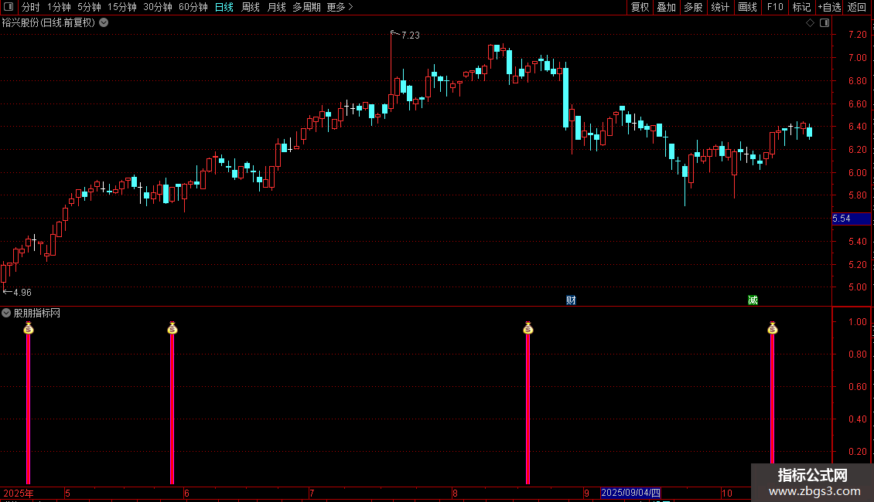Click the 2025年 label on time axis
This screenshot has width=874, height=502.
click(19, 493)
